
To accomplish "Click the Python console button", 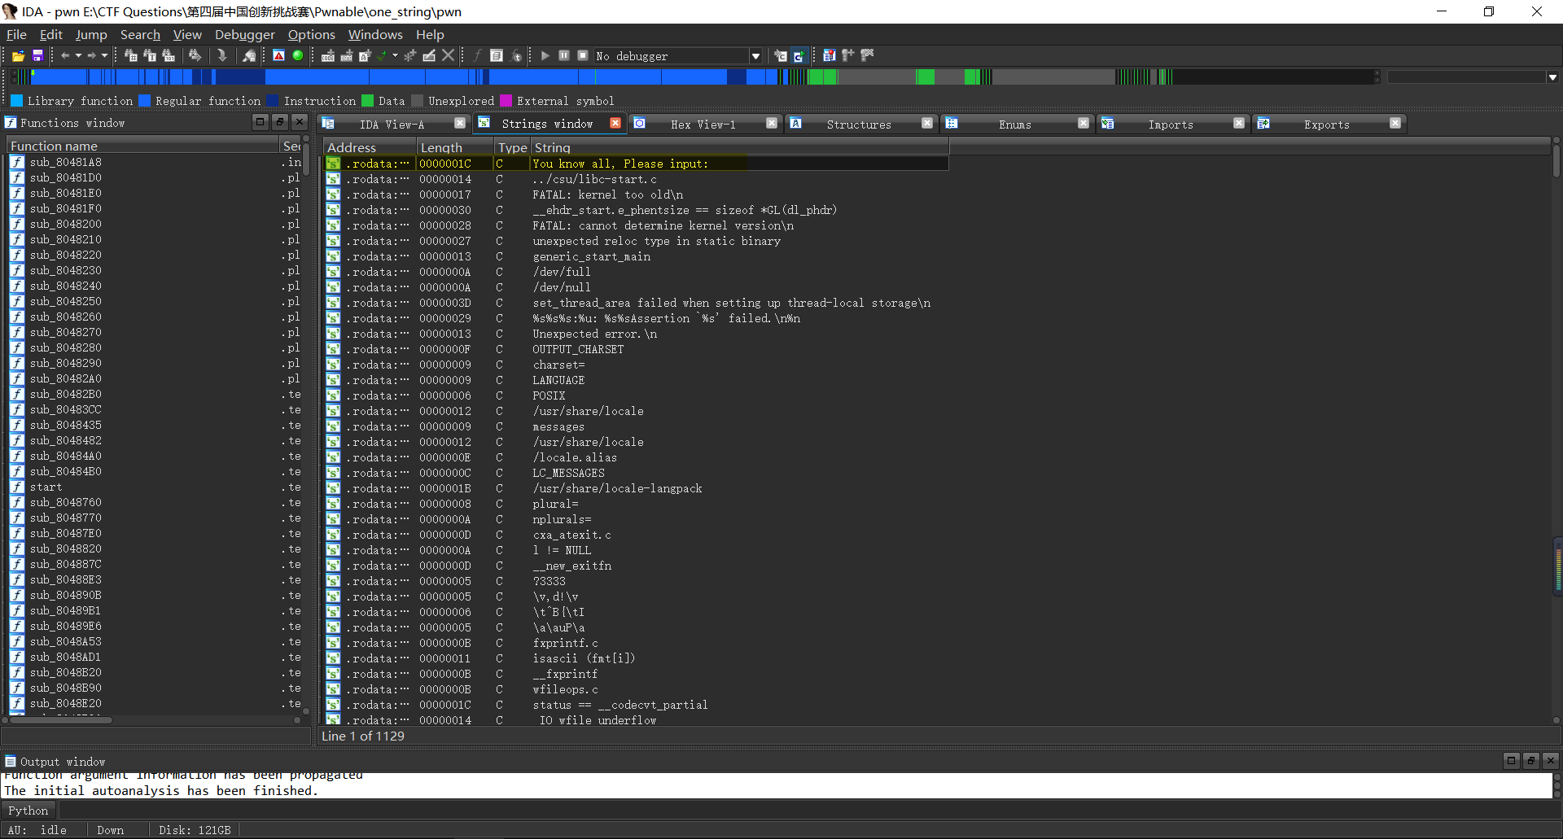I will coord(28,811).
